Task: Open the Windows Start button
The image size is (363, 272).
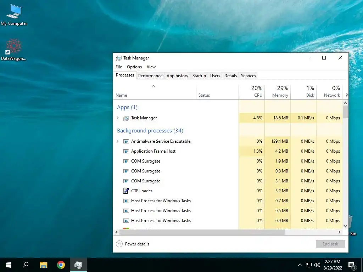Action: coord(9,265)
